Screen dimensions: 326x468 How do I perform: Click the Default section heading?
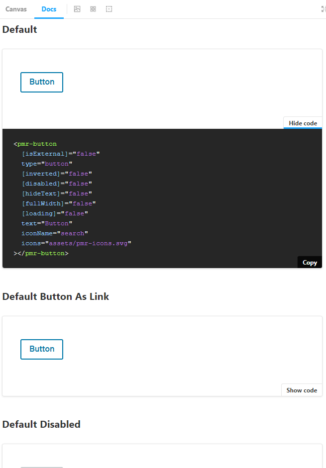(19, 29)
